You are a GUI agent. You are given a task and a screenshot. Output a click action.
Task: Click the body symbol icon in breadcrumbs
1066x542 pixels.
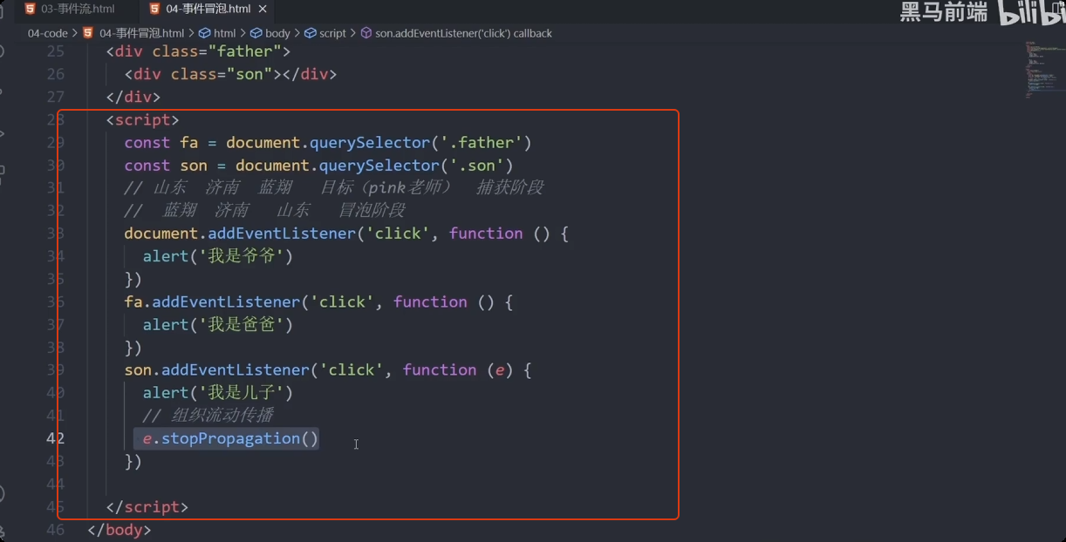[257, 33]
